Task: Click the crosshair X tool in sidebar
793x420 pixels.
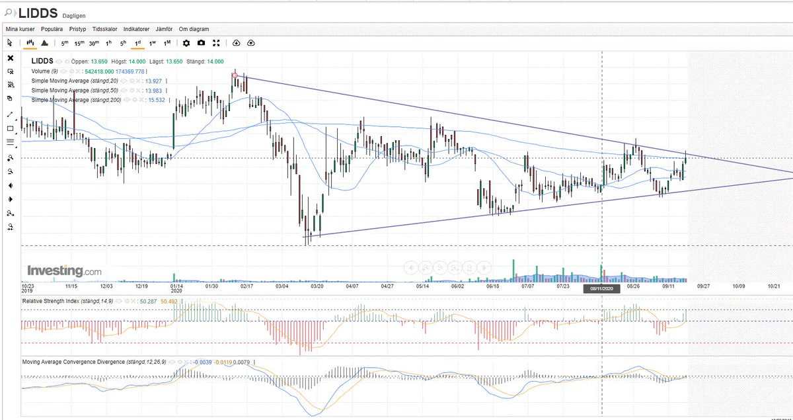Action: (10, 58)
